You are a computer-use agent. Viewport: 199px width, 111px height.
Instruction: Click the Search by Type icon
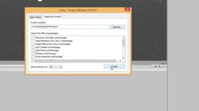[x=155, y=67]
